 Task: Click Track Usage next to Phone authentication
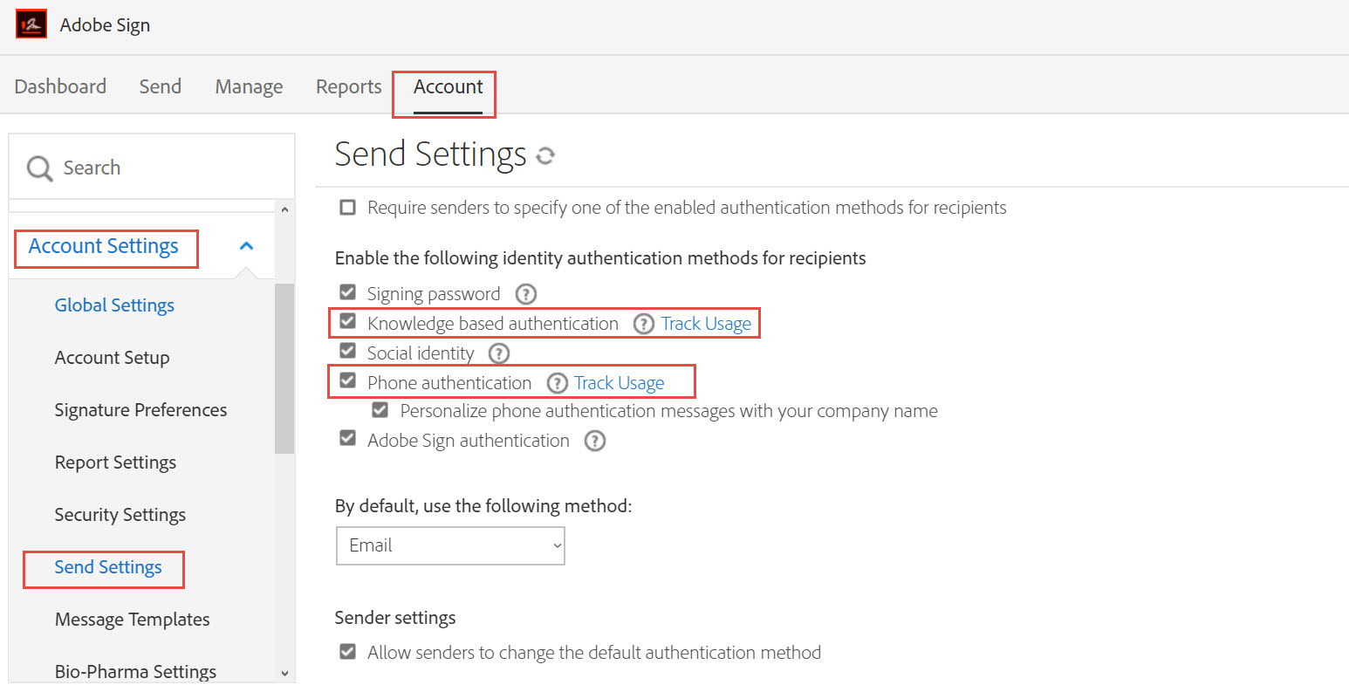click(619, 382)
